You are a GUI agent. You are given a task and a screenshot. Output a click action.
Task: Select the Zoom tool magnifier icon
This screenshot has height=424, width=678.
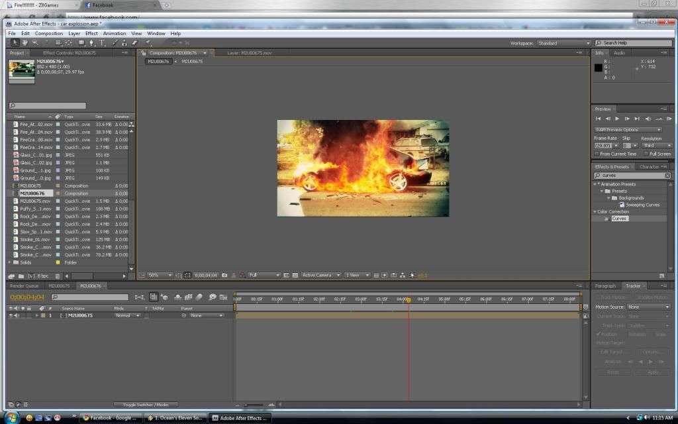[x=35, y=43]
